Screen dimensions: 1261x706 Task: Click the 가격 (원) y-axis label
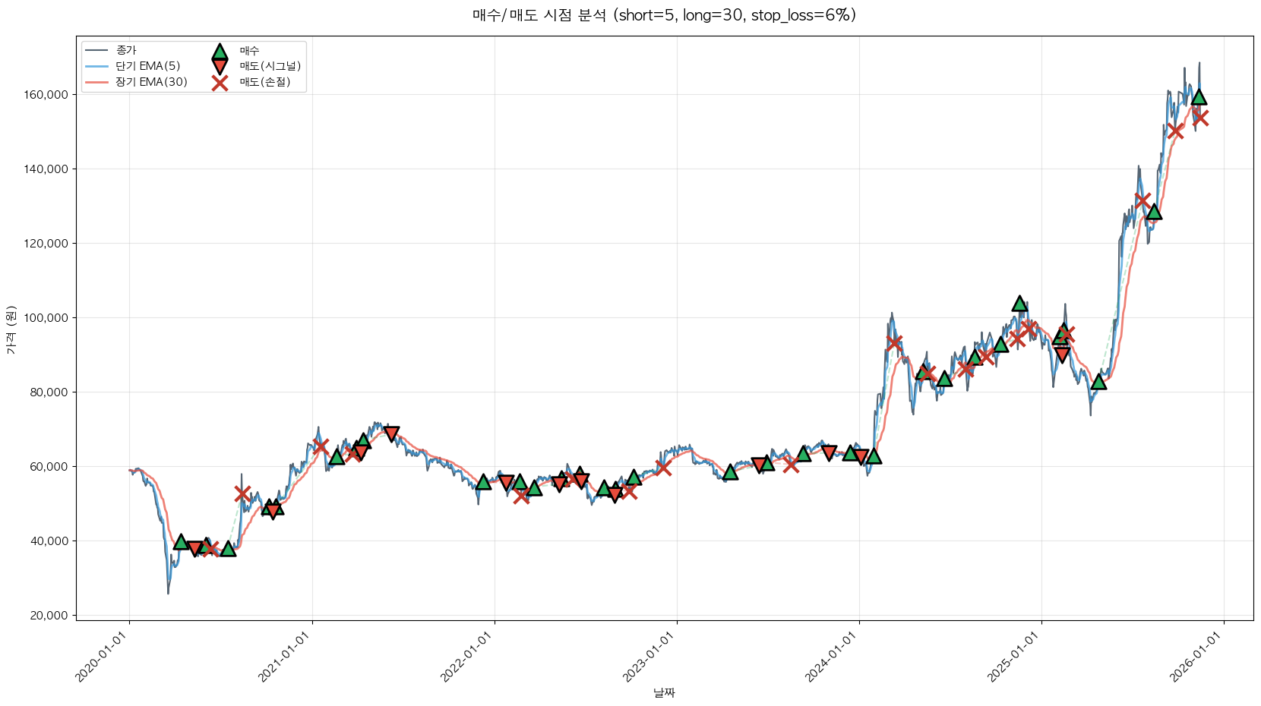pos(11,330)
